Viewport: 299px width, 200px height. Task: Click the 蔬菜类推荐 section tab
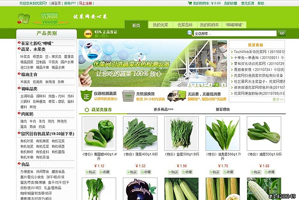pyautogui.click(x=102, y=110)
